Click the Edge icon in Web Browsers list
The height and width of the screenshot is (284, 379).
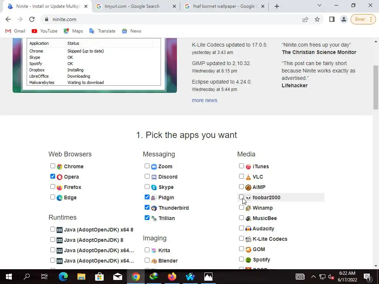(x=60, y=198)
